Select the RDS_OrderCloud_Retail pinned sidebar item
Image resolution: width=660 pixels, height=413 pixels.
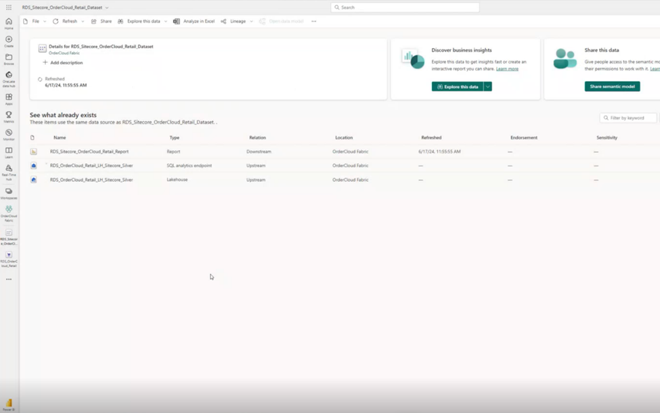[x=9, y=260]
